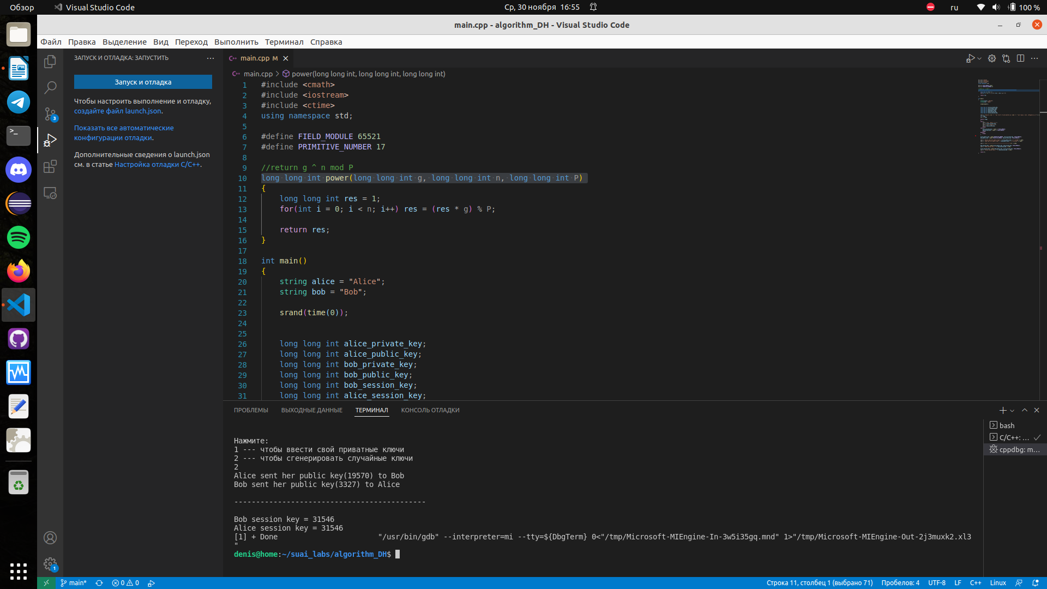This screenshot has height=589, width=1047.
Task: Open the Search view icon
Action: (50, 87)
